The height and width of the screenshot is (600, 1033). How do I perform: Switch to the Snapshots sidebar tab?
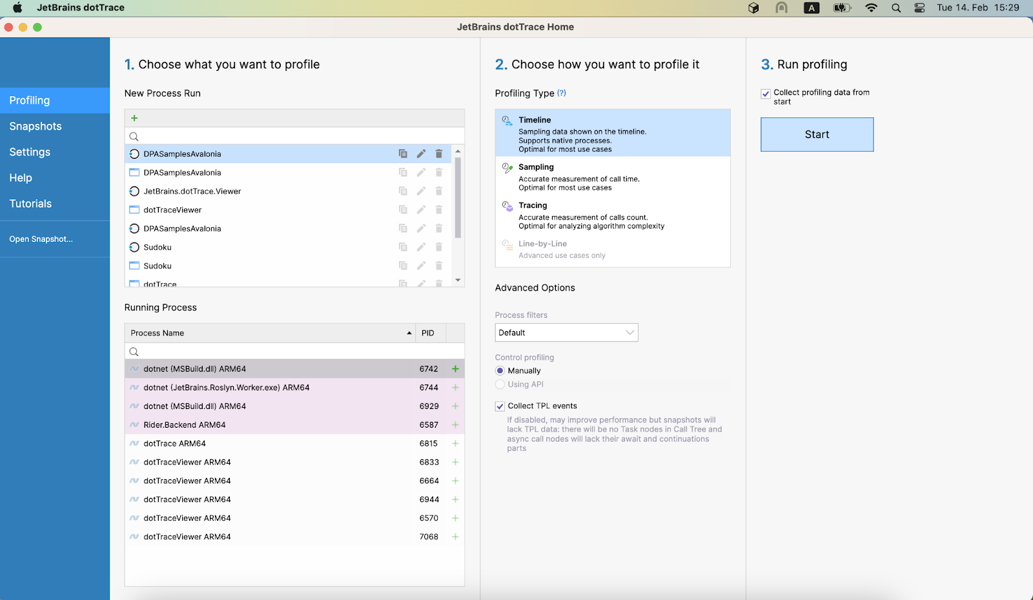coord(36,126)
